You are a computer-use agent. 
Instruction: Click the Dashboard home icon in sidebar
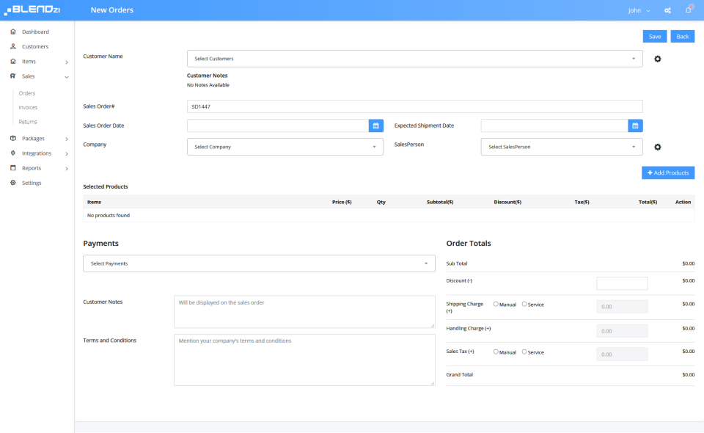click(13, 32)
